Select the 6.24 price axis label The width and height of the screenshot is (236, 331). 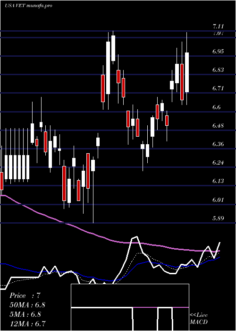click(x=218, y=163)
